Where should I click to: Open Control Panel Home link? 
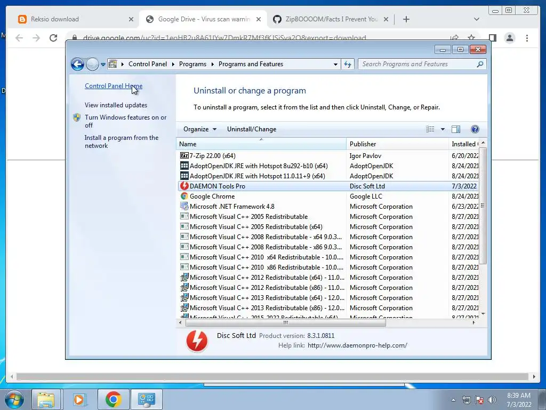coord(114,86)
